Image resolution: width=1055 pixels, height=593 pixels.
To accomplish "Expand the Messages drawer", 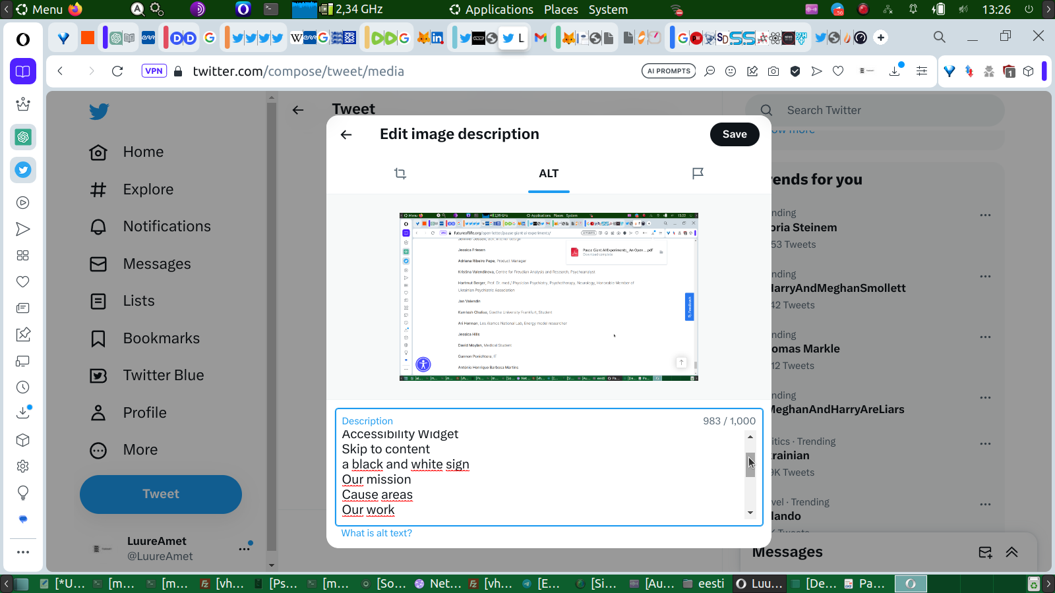I will pos(1012,552).
